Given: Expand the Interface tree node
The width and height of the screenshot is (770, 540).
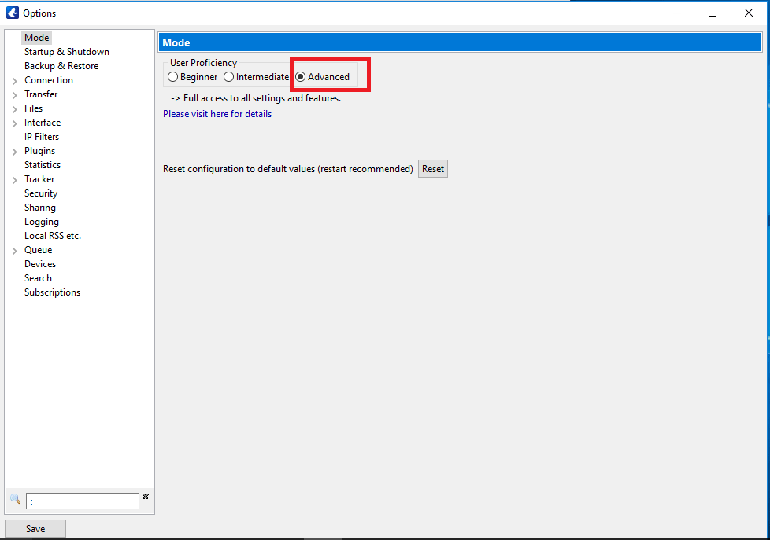Looking at the screenshot, I should (15, 123).
